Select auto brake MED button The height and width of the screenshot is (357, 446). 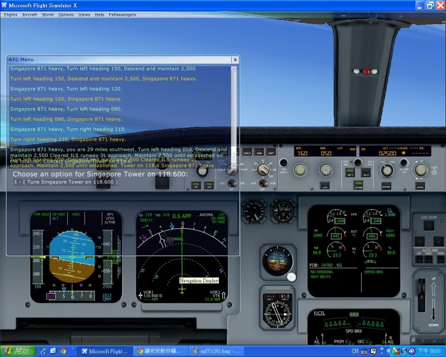pyautogui.click(x=429, y=259)
